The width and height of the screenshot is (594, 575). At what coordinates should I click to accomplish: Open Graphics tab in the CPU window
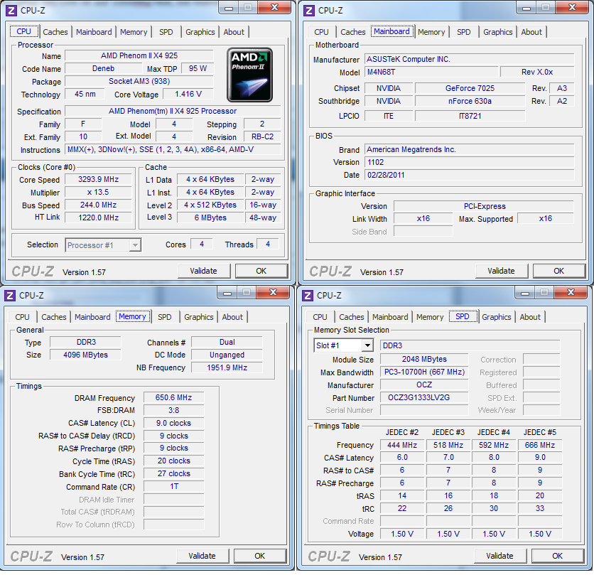click(x=200, y=32)
